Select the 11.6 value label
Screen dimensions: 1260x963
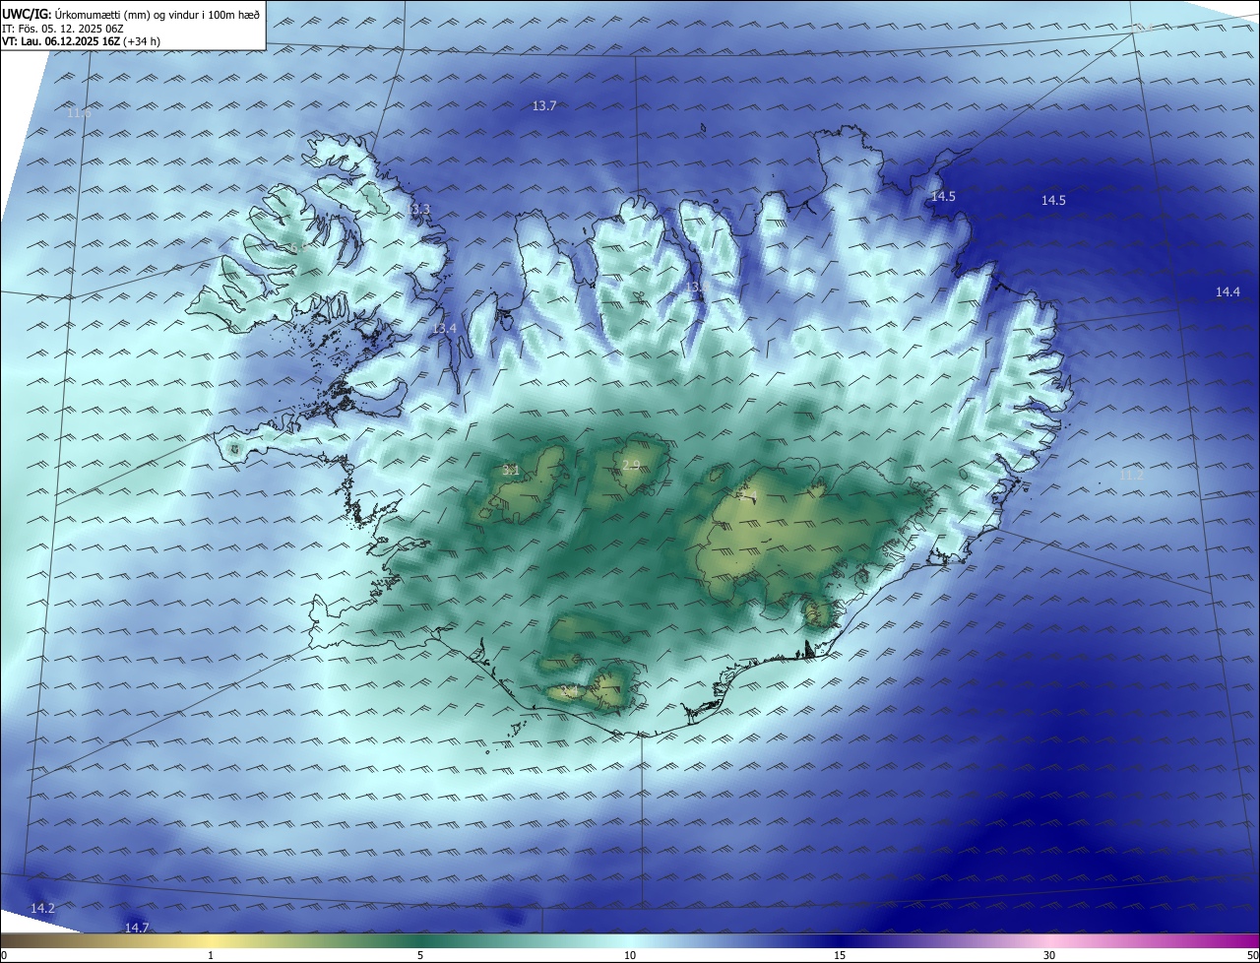(79, 112)
